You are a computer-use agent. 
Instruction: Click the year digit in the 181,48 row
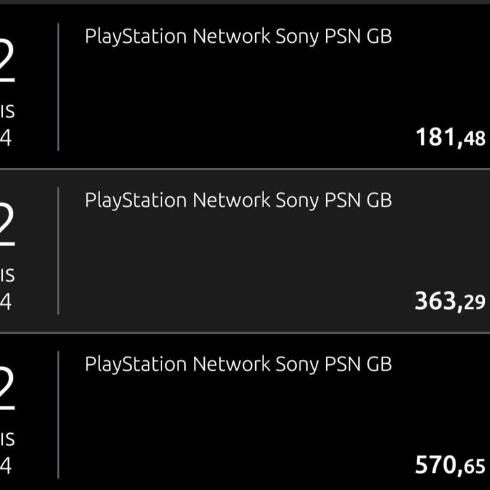tap(6, 138)
